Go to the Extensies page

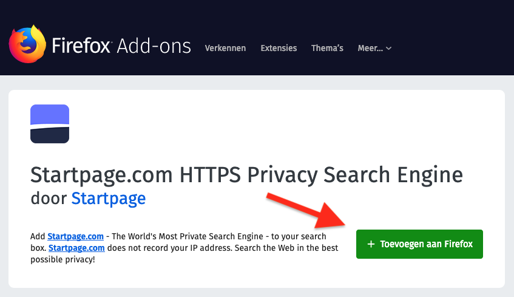(x=279, y=49)
